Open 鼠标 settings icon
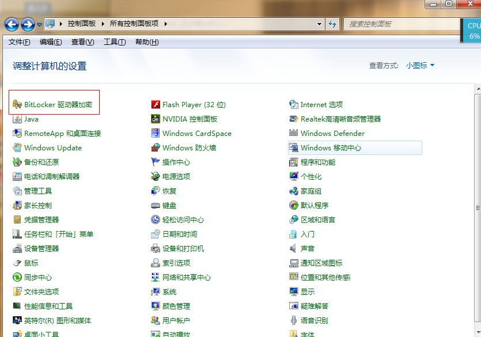This screenshot has height=337, width=481. (x=17, y=263)
